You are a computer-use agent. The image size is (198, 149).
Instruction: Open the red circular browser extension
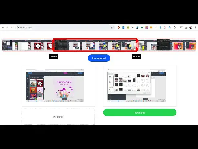118,27
